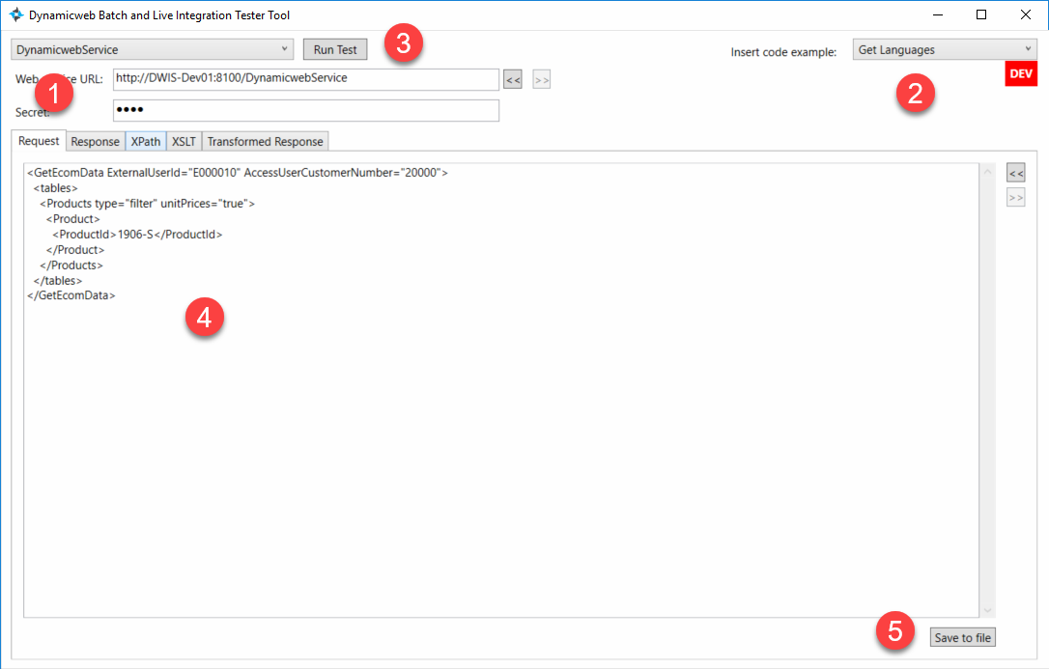The width and height of the screenshot is (1049, 669).
Task: Click the << arrow beside the URL field
Action: (x=513, y=80)
